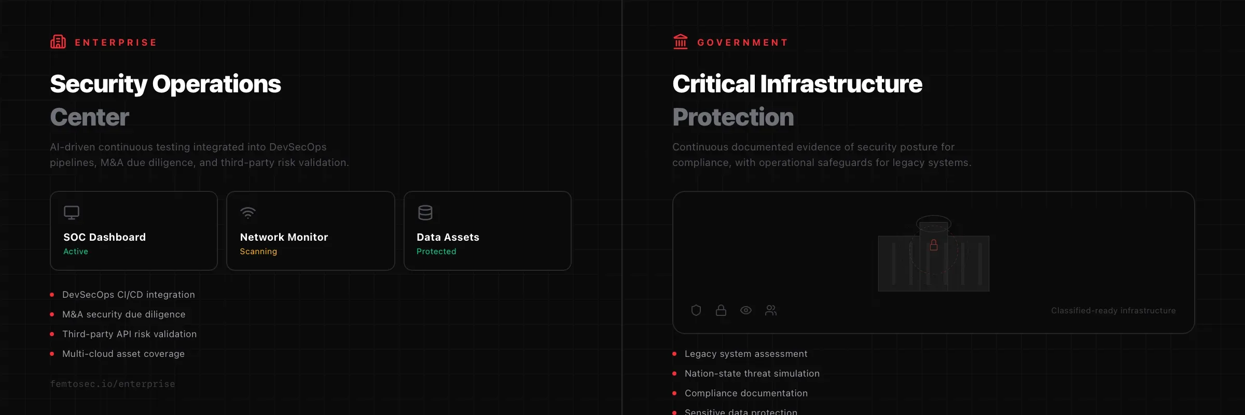
Task: Click the Scanning status text
Action: [258, 252]
